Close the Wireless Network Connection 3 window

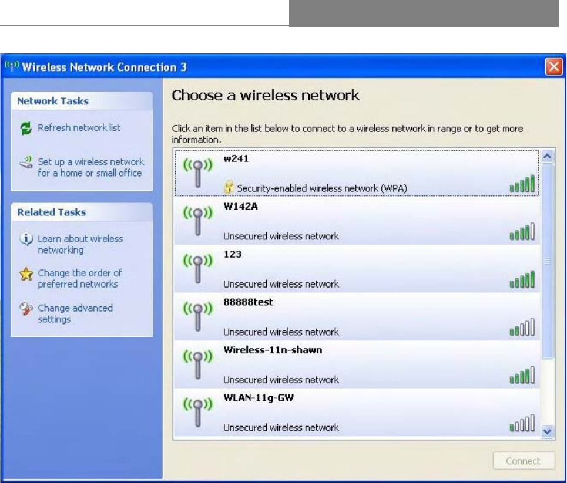pos(554,67)
